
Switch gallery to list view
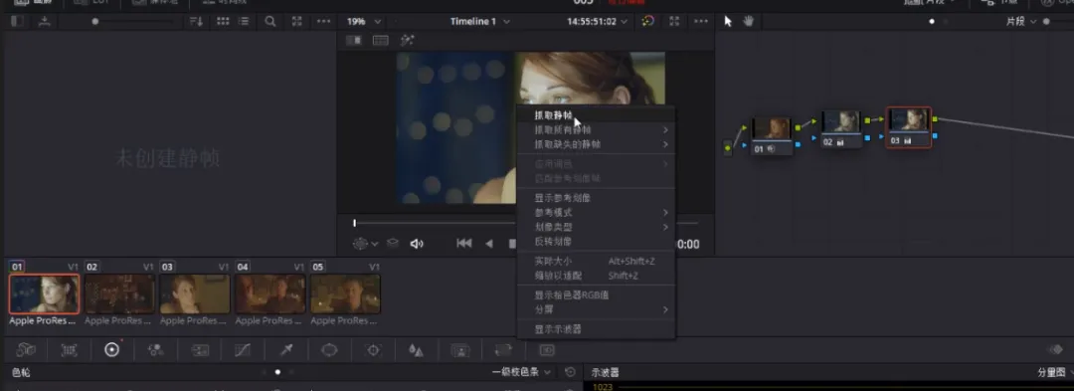click(x=243, y=21)
